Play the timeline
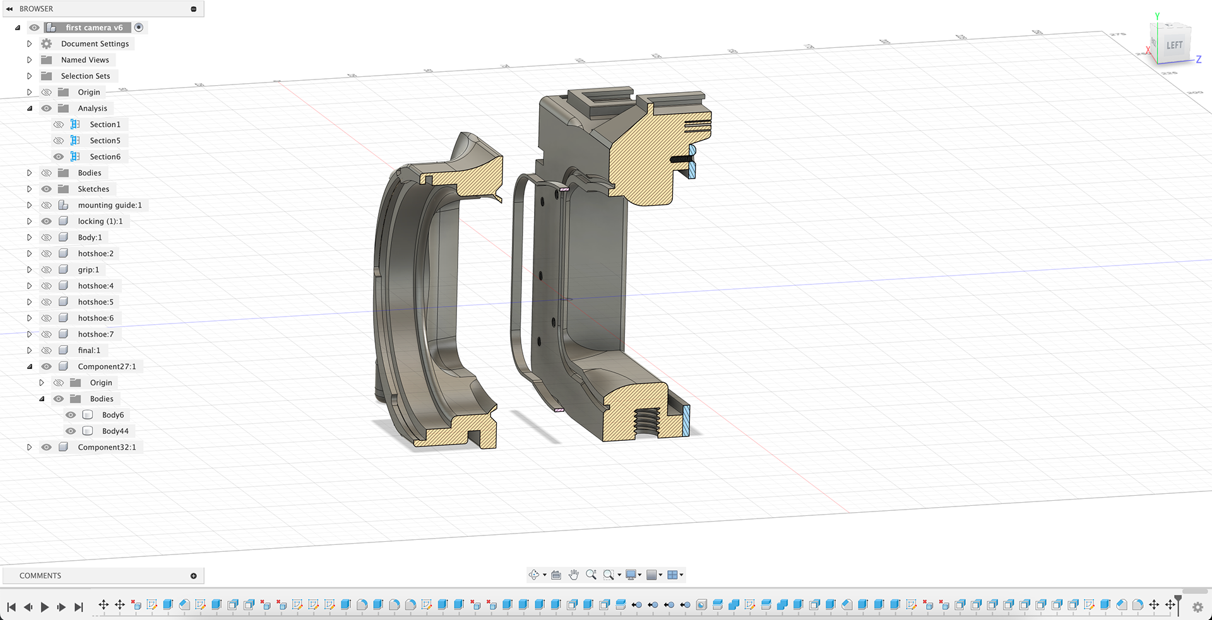1212x620 pixels. coord(44,607)
